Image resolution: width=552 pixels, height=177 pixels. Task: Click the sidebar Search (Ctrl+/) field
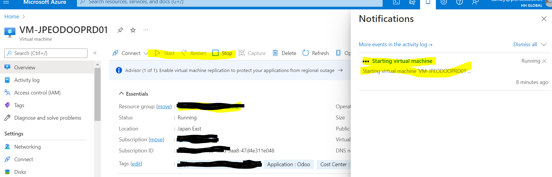tap(46, 53)
